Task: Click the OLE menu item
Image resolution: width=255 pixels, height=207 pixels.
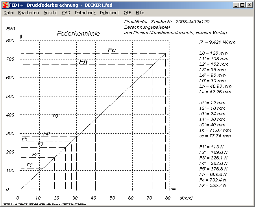Action: [x=127, y=13]
